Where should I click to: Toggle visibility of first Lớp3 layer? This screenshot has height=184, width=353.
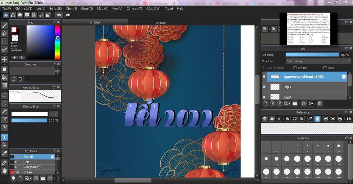point(264,87)
